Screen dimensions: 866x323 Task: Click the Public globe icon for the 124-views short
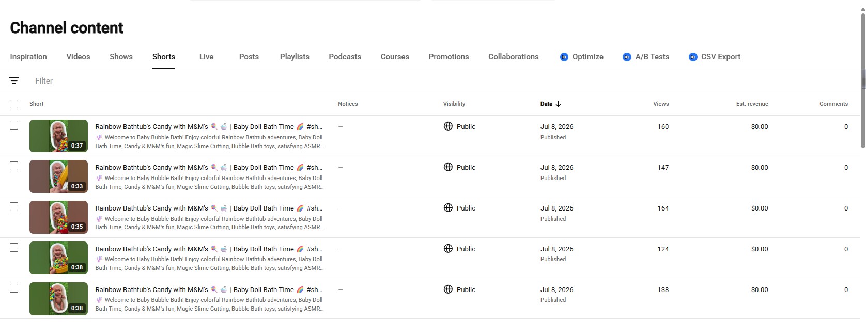(448, 248)
